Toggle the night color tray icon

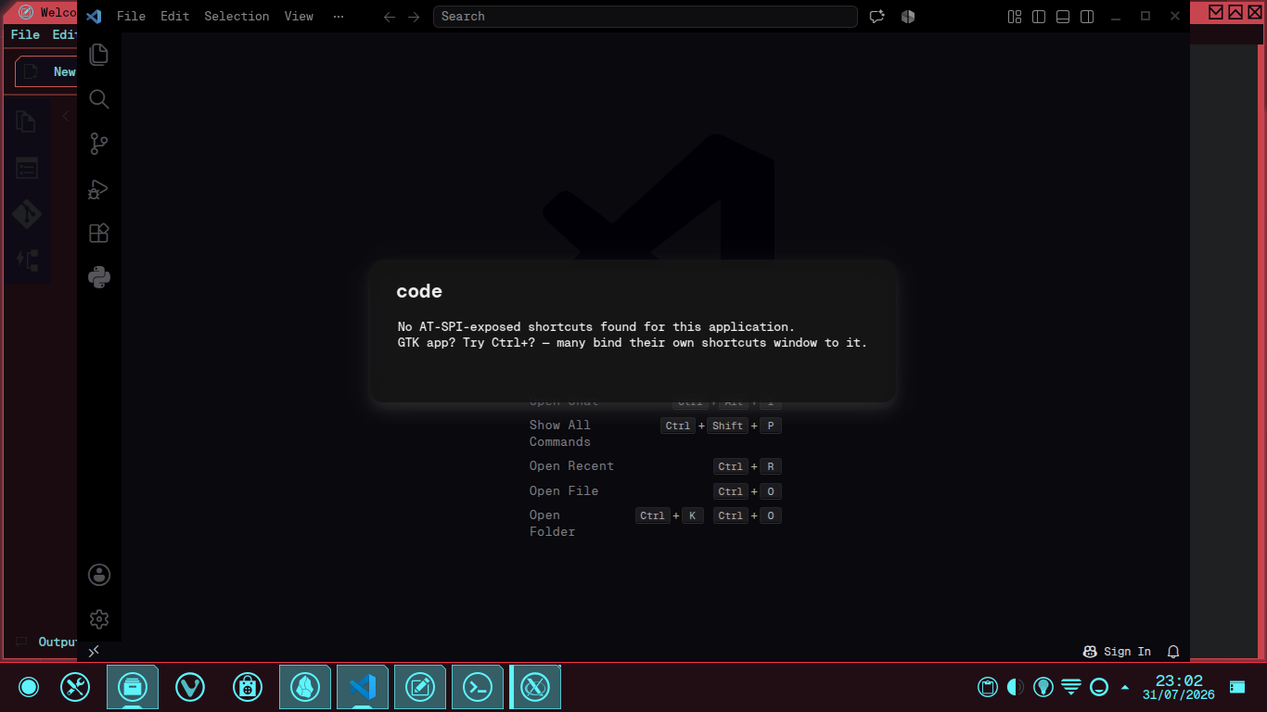coord(1016,687)
